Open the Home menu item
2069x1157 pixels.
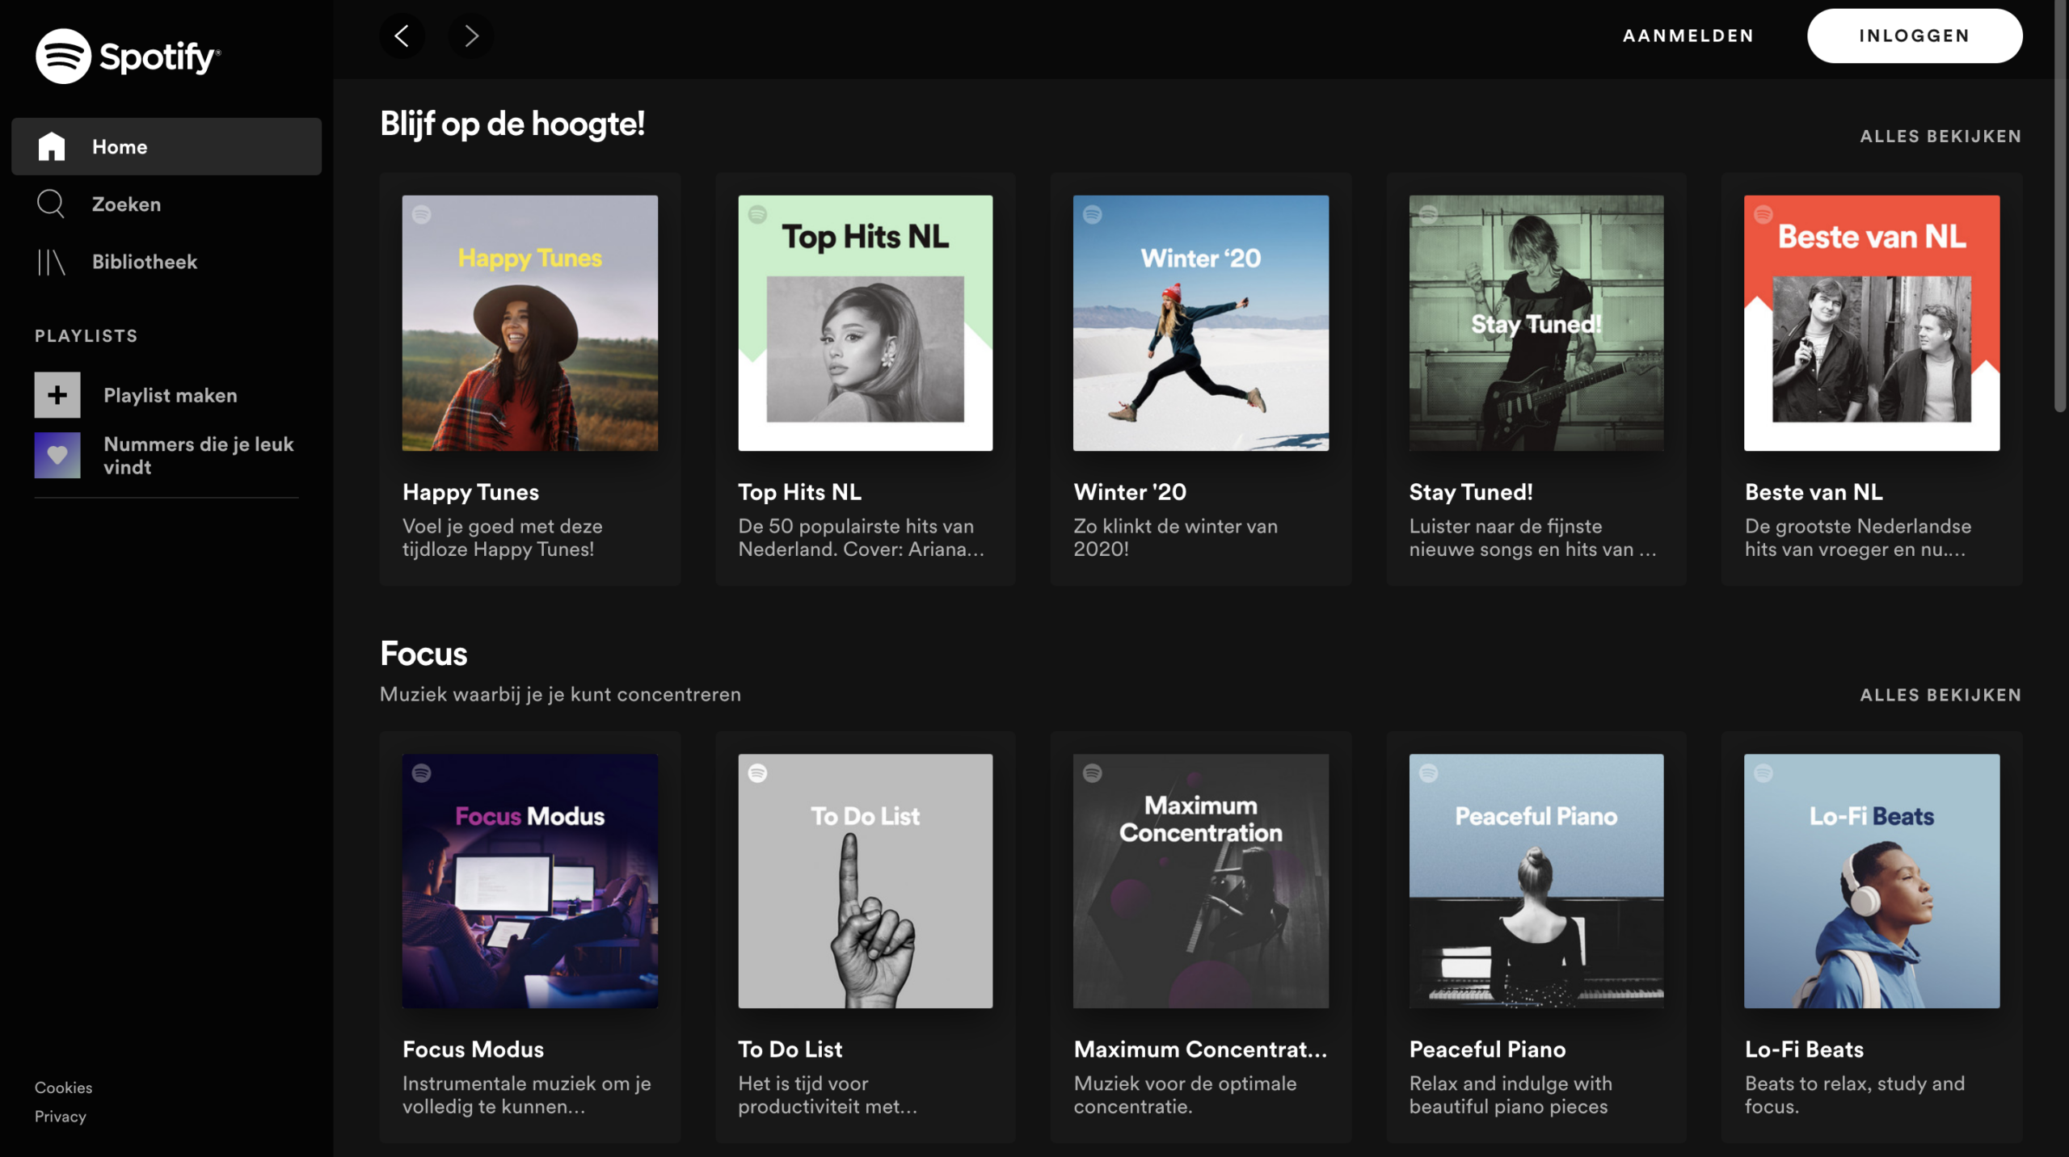pos(166,146)
